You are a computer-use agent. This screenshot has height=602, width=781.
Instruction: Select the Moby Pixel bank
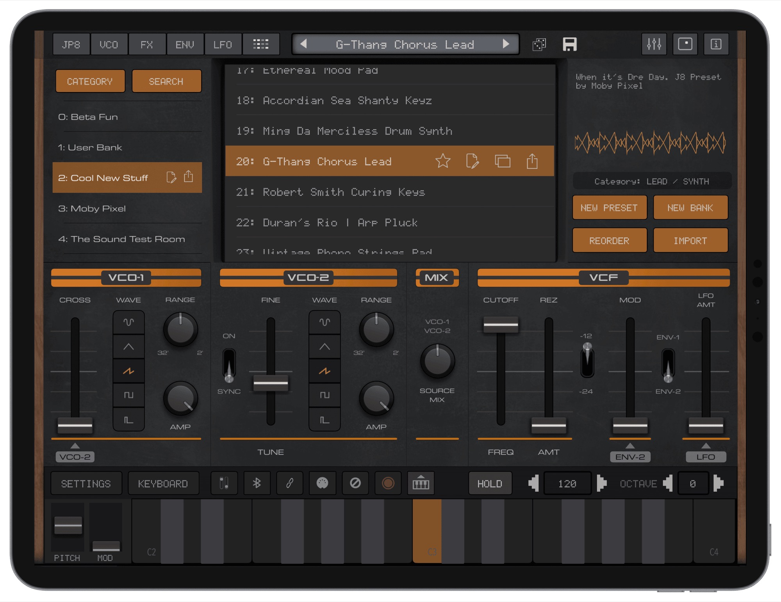127,208
